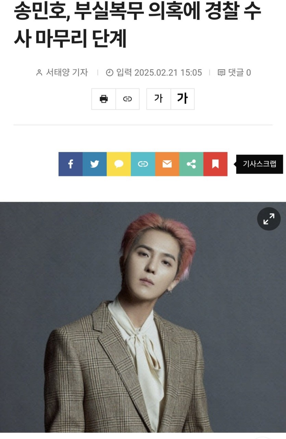The height and width of the screenshot is (439, 286).
Task: Open the green share options icon
Action: pyautogui.click(x=191, y=164)
